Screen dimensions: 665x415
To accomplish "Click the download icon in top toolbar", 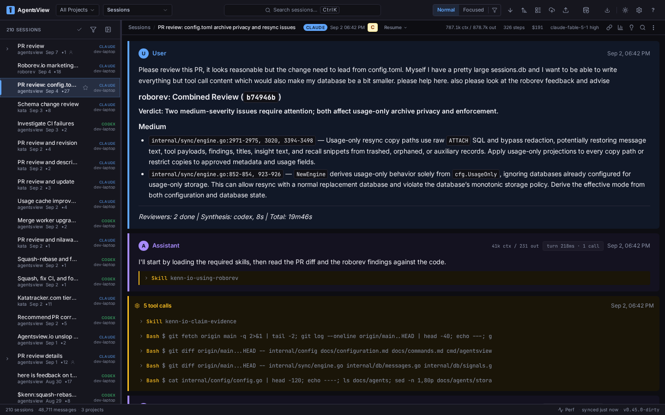I will [607, 10].
